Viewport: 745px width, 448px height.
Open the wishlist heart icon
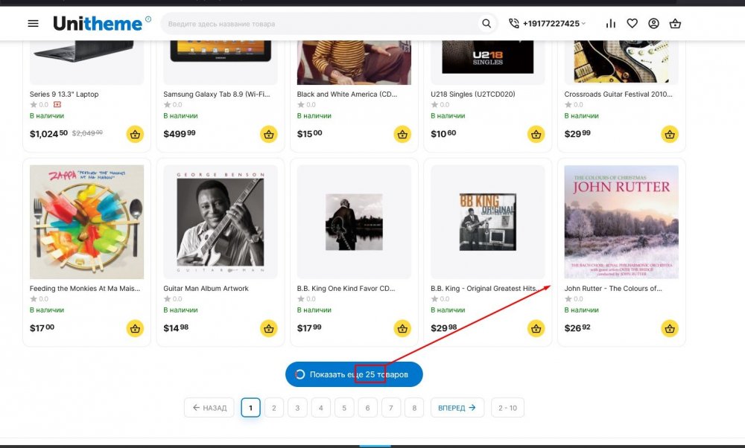pos(633,24)
